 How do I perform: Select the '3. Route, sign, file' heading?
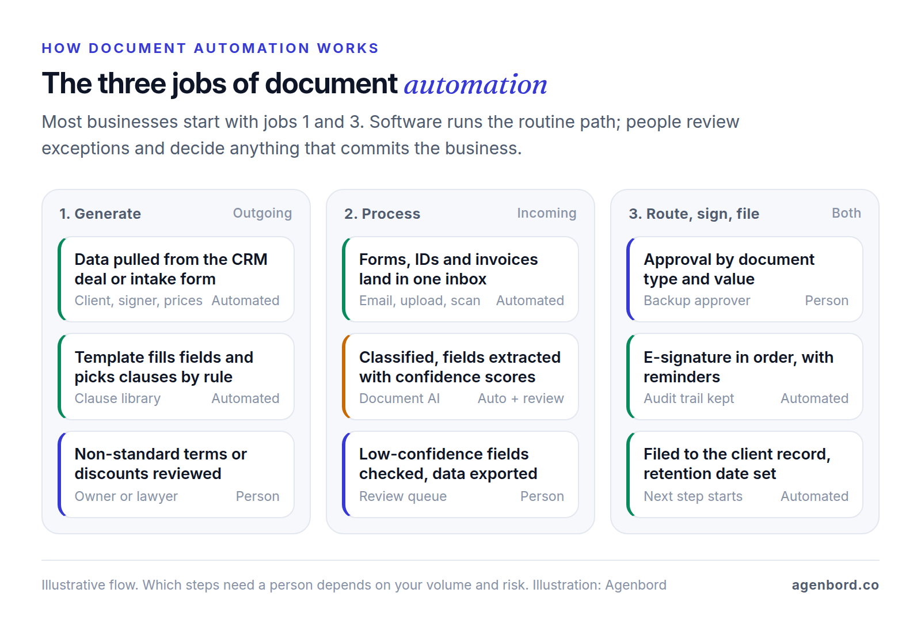[694, 214]
